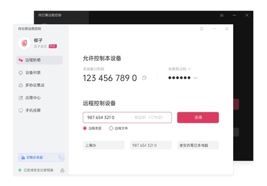This screenshot has height=186, width=267.
Task: Select the 远程桌面 radio button
Action: point(85,128)
